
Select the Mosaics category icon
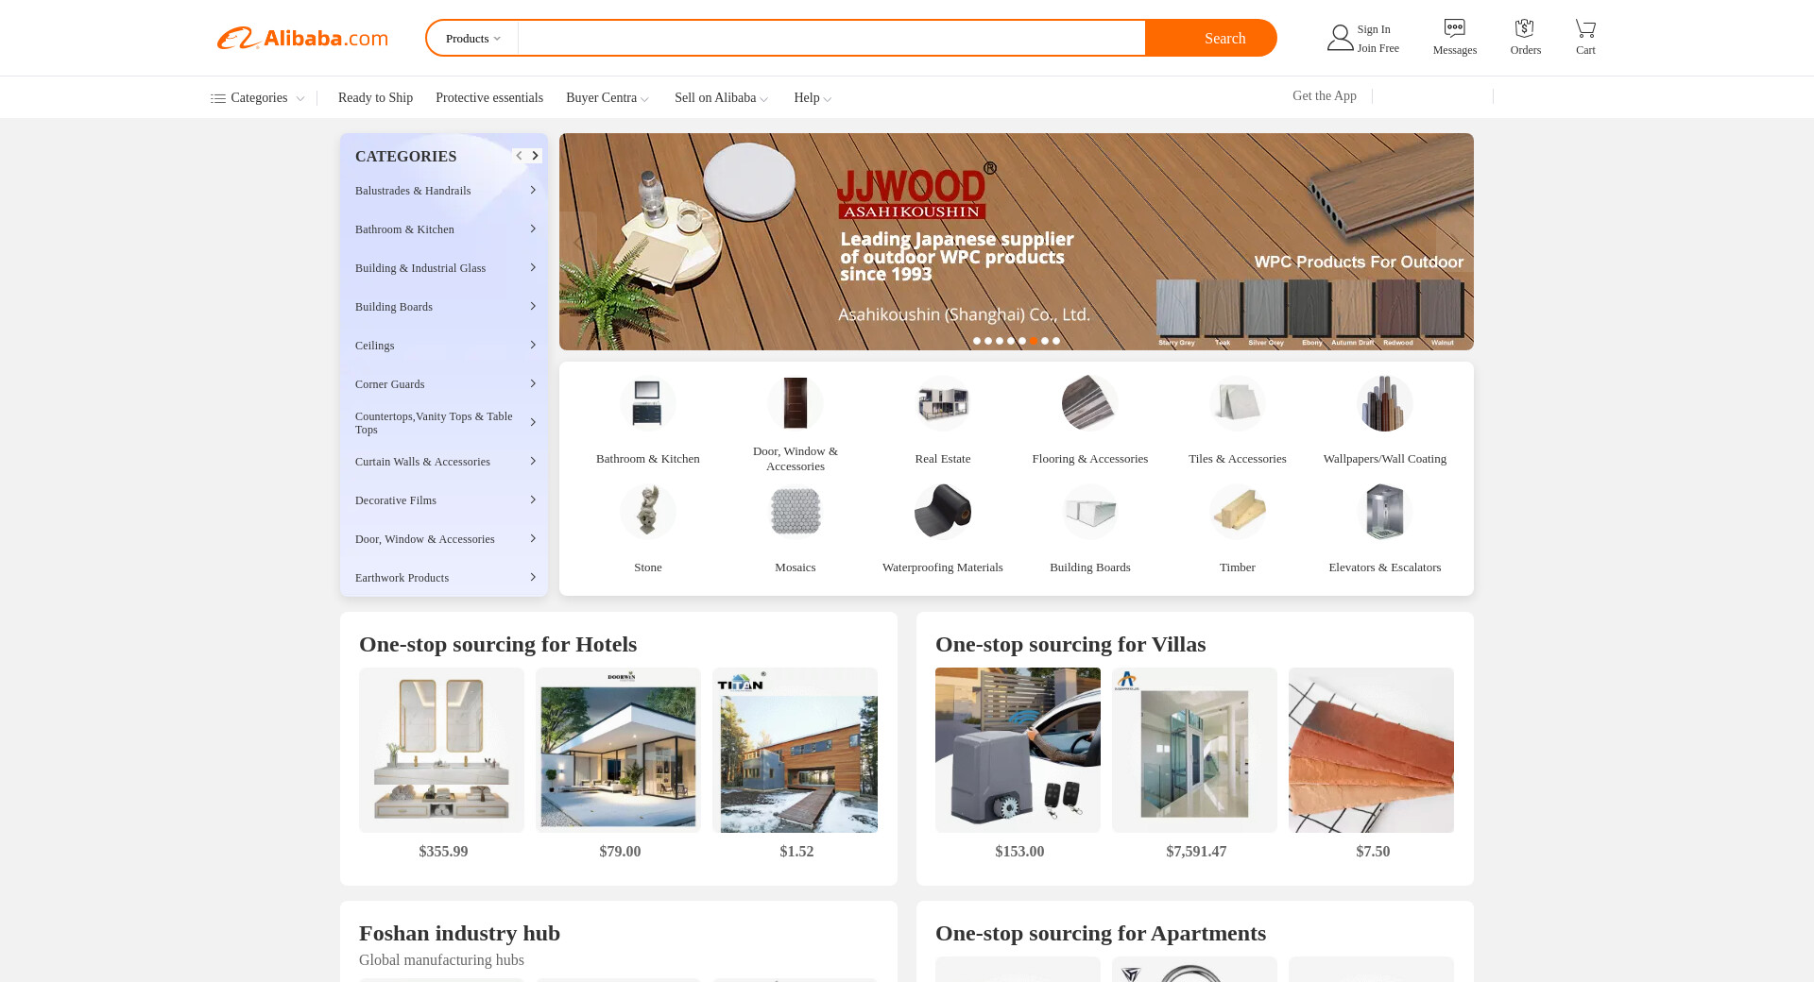coord(796,512)
